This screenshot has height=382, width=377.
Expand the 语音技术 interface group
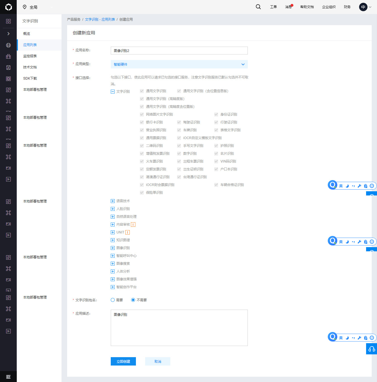click(113, 201)
